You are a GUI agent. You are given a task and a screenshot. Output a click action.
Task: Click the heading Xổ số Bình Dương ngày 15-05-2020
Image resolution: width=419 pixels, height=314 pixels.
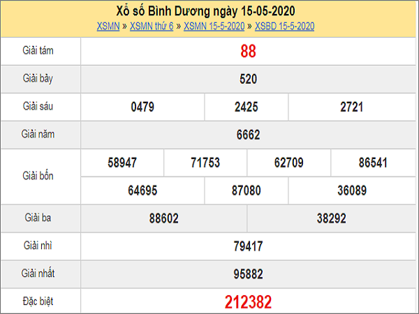point(205,11)
